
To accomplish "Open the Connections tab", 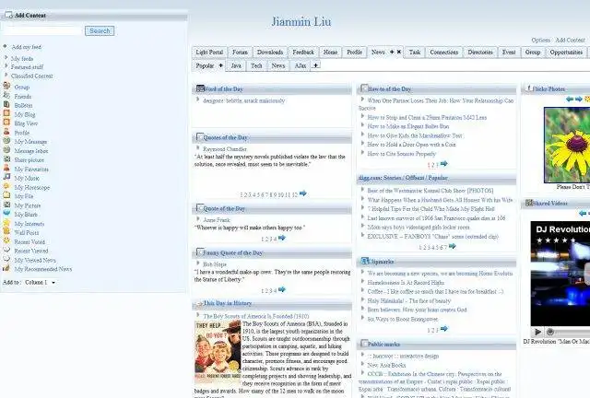I will tap(444, 53).
